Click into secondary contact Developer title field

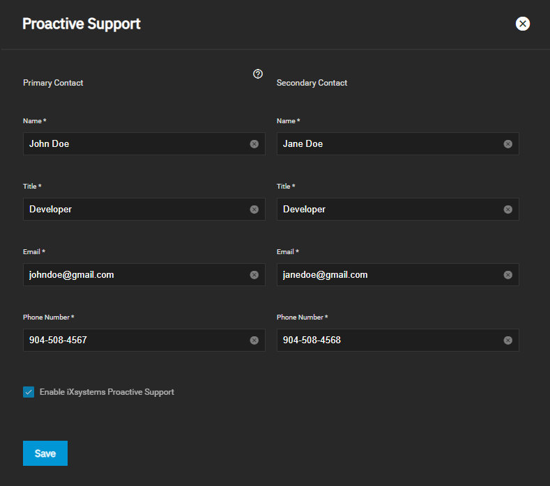tap(387, 210)
